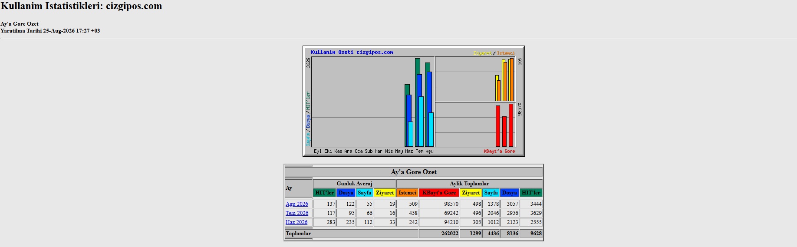
Task: Click the usage summary chart image
Action: pyautogui.click(x=414, y=101)
